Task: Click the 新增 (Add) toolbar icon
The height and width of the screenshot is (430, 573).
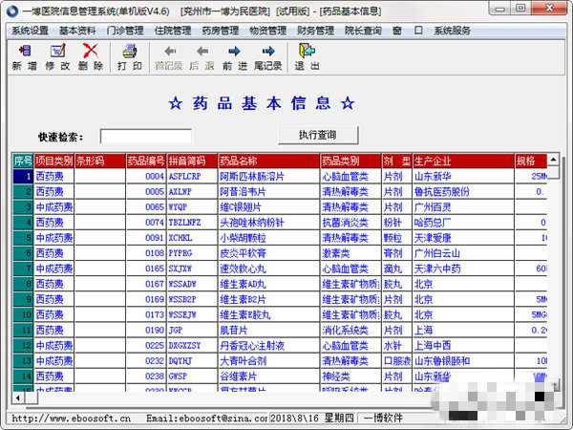Action: (x=25, y=51)
